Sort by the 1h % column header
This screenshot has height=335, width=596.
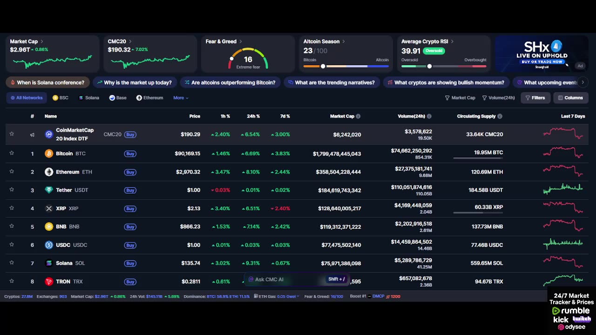(225, 116)
